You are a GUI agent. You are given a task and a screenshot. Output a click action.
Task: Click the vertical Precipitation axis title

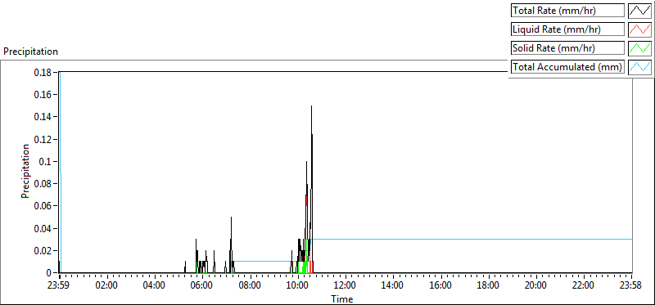pyautogui.click(x=25, y=171)
